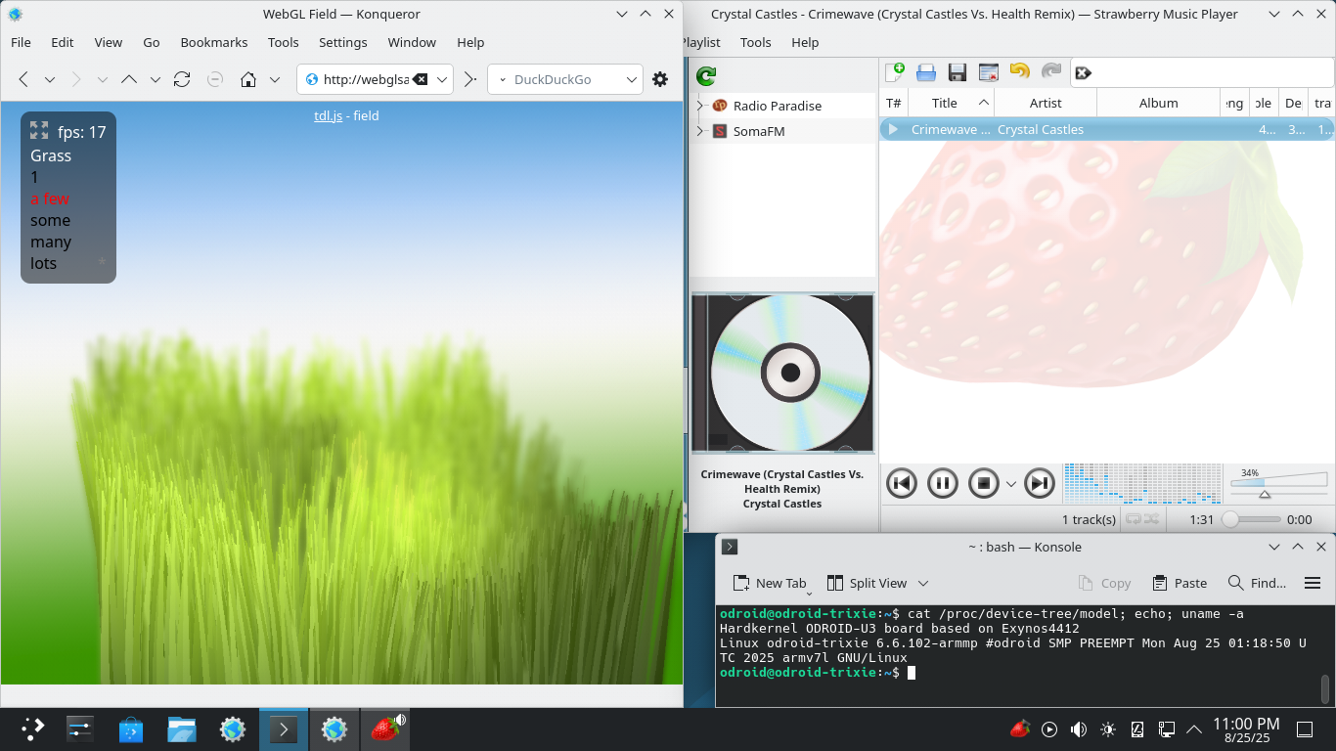Go to home page in Konqueror

pos(249,79)
